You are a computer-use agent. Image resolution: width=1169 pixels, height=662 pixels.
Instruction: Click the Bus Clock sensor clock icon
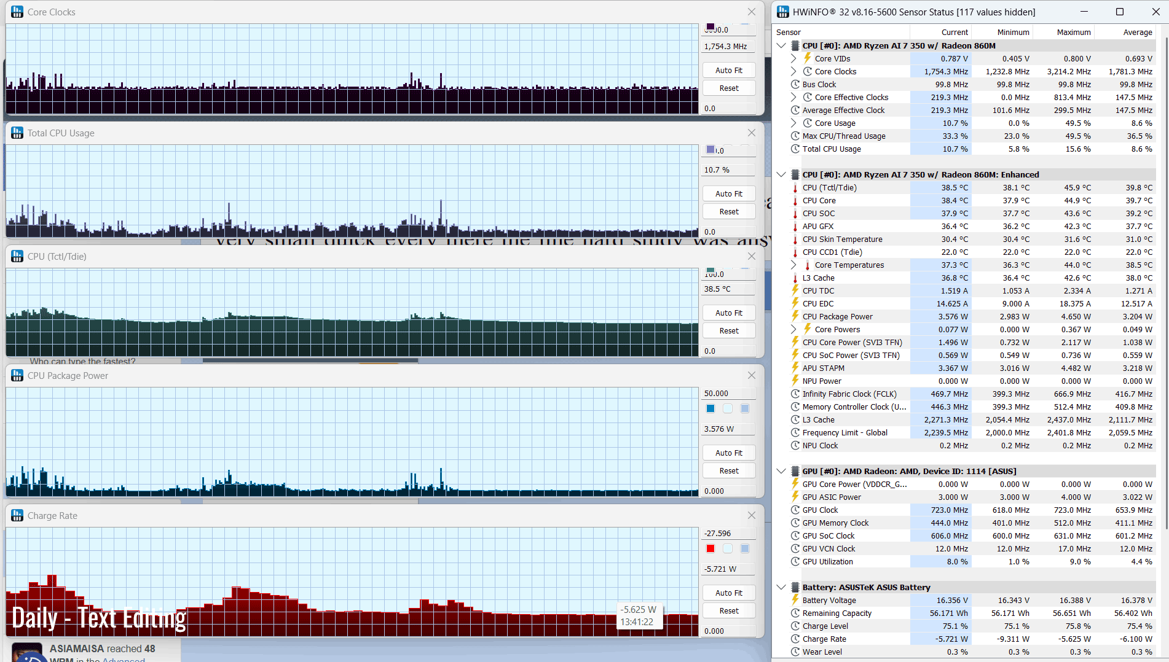click(x=795, y=85)
